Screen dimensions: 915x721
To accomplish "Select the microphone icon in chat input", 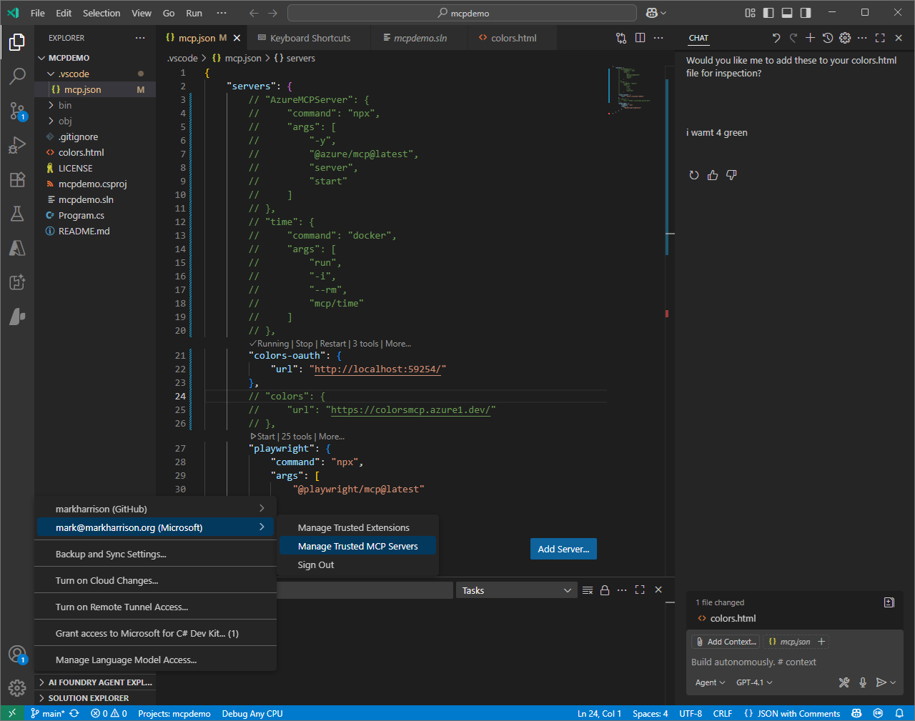I will [863, 682].
